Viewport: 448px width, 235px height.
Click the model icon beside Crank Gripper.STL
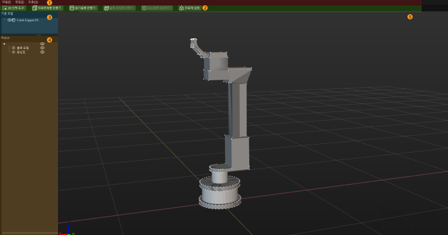[14, 20]
